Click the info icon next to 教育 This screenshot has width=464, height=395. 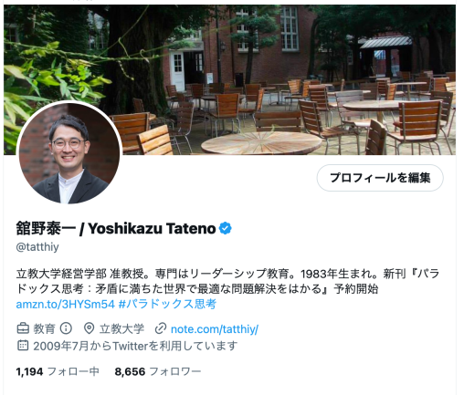(66, 328)
